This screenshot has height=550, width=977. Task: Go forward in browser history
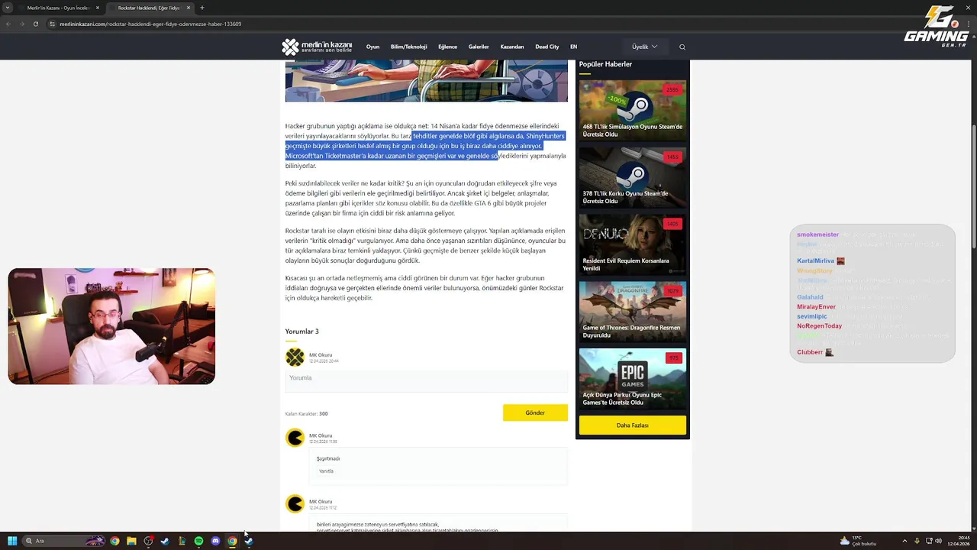(21, 24)
